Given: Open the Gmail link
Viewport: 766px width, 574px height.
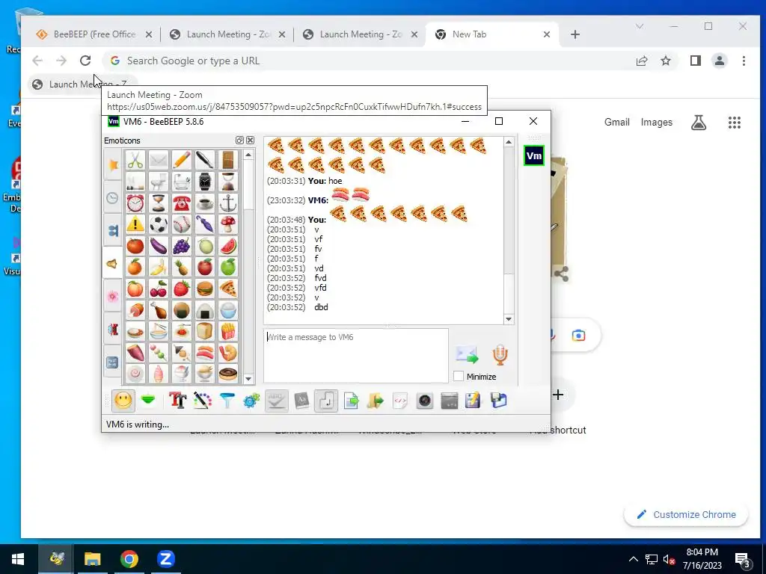Looking at the screenshot, I should point(616,122).
